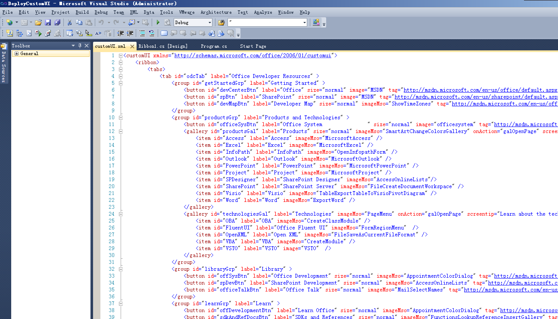Image resolution: width=558 pixels, height=319 pixels.
Task: Click the Undo arrow icon
Action: coord(101,22)
